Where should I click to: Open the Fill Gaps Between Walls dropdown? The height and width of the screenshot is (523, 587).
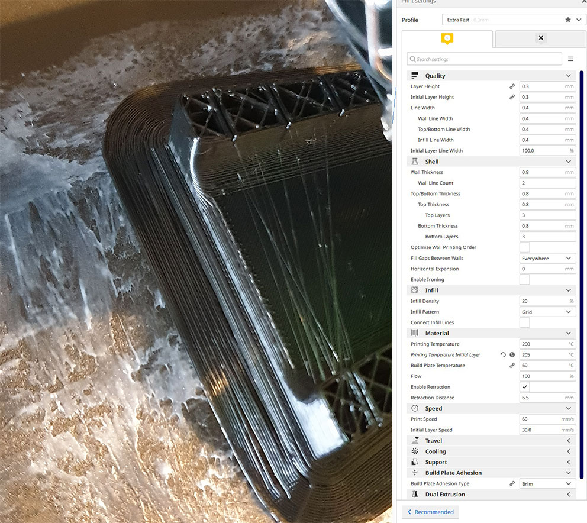coord(547,259)
